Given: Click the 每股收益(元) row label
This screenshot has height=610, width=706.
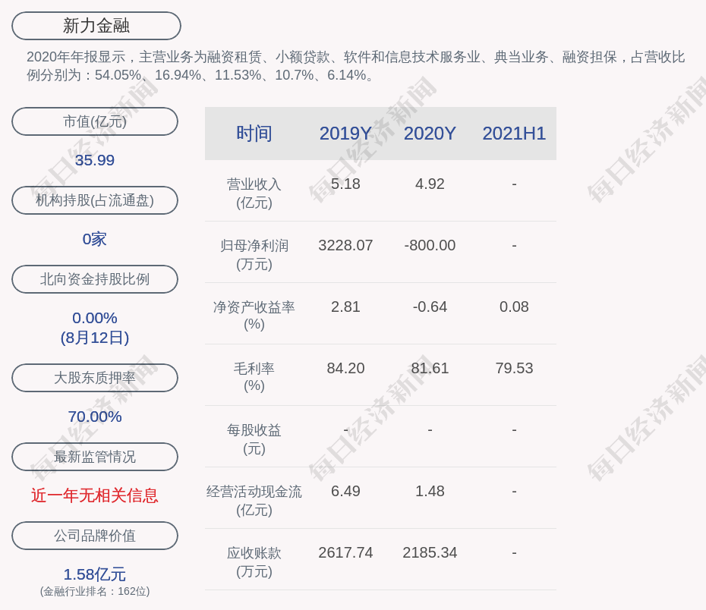Looking at the screenshot, I should click(x=254, y=439).
